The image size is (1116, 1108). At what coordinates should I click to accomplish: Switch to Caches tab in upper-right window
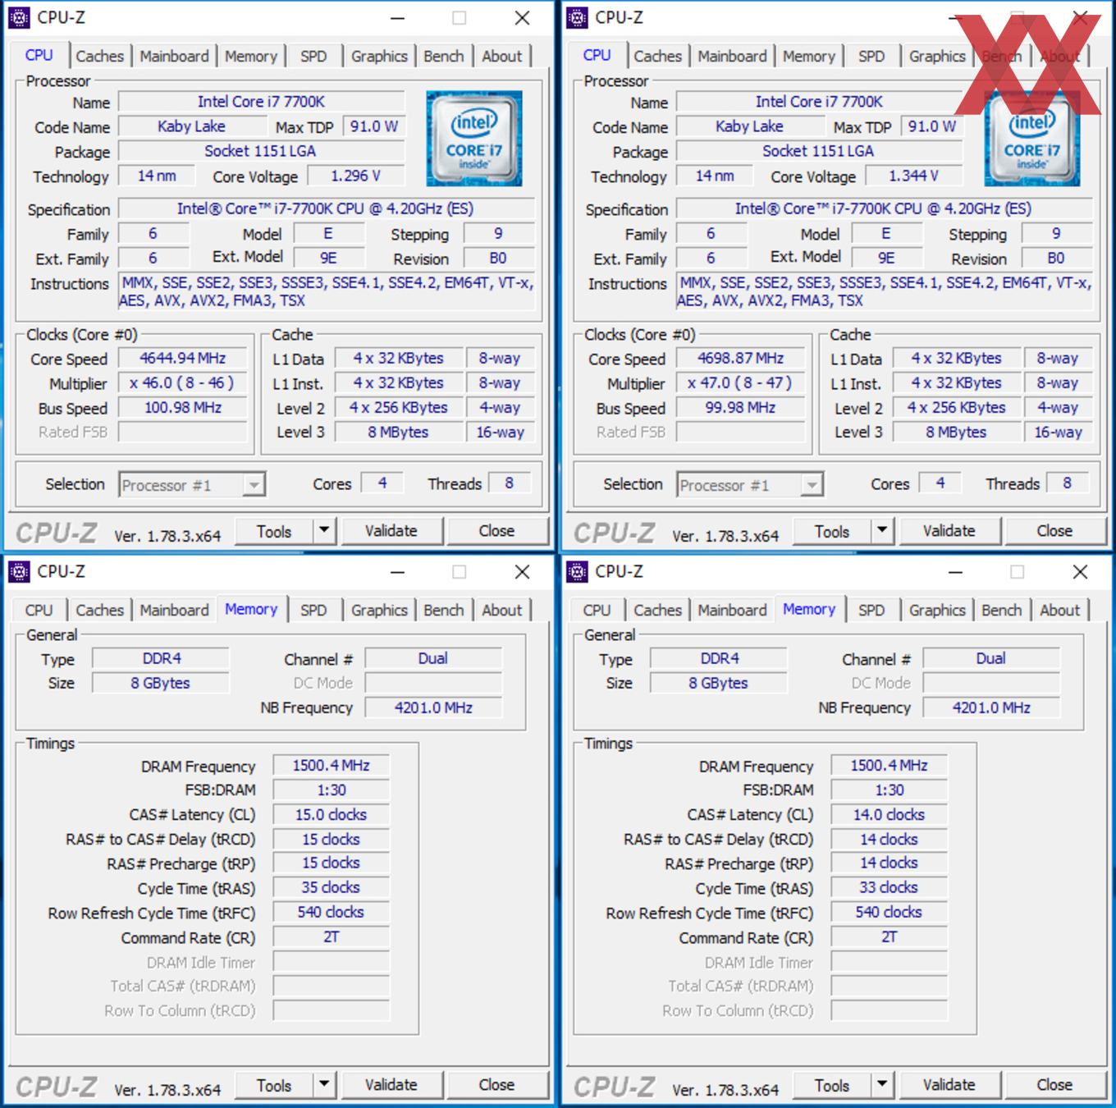coord(657,57)
